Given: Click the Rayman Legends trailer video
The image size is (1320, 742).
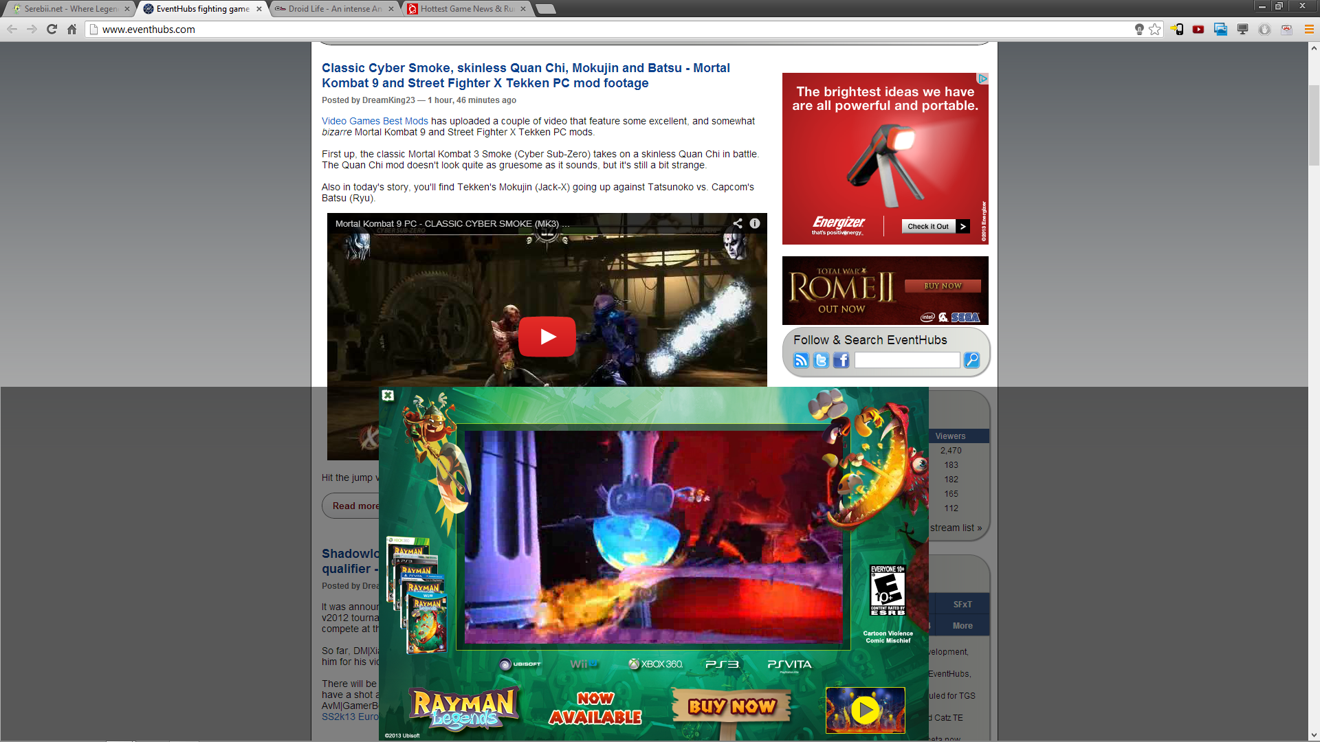Looking at the screenshot, I should point(653,537).
